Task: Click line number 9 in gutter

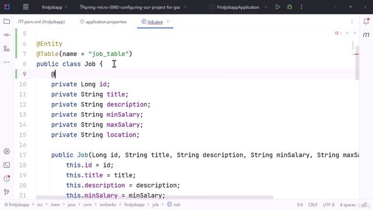Action: 24,74
